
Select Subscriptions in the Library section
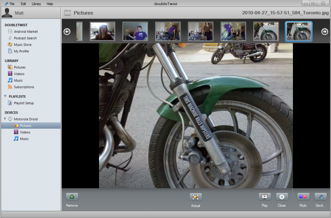click(24, 87)
